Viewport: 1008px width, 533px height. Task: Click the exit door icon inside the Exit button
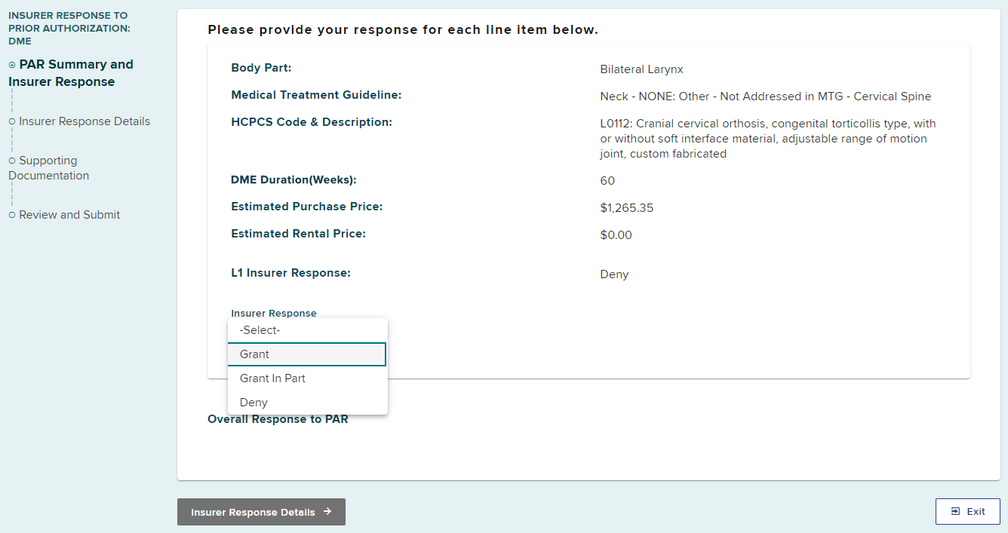tap(954, 510)
